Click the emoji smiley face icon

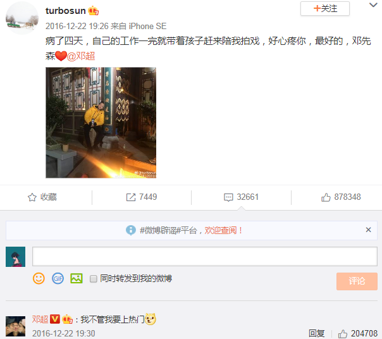pyautogui.click(x=39, y=278)
